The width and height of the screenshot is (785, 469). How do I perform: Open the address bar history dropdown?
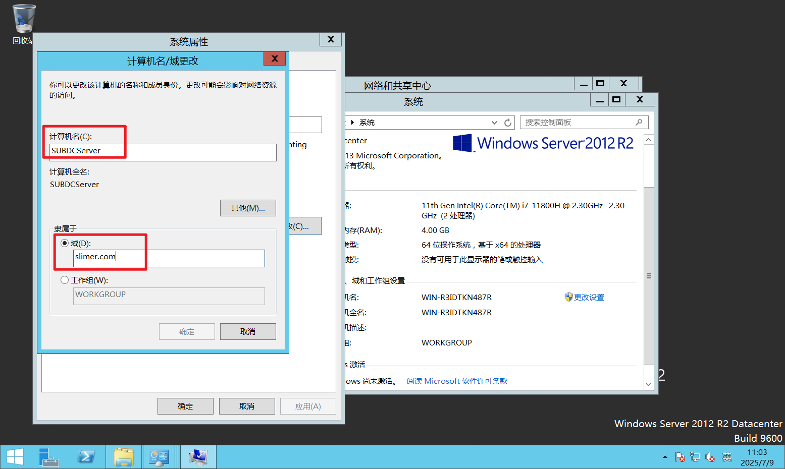tap(495, 123)
